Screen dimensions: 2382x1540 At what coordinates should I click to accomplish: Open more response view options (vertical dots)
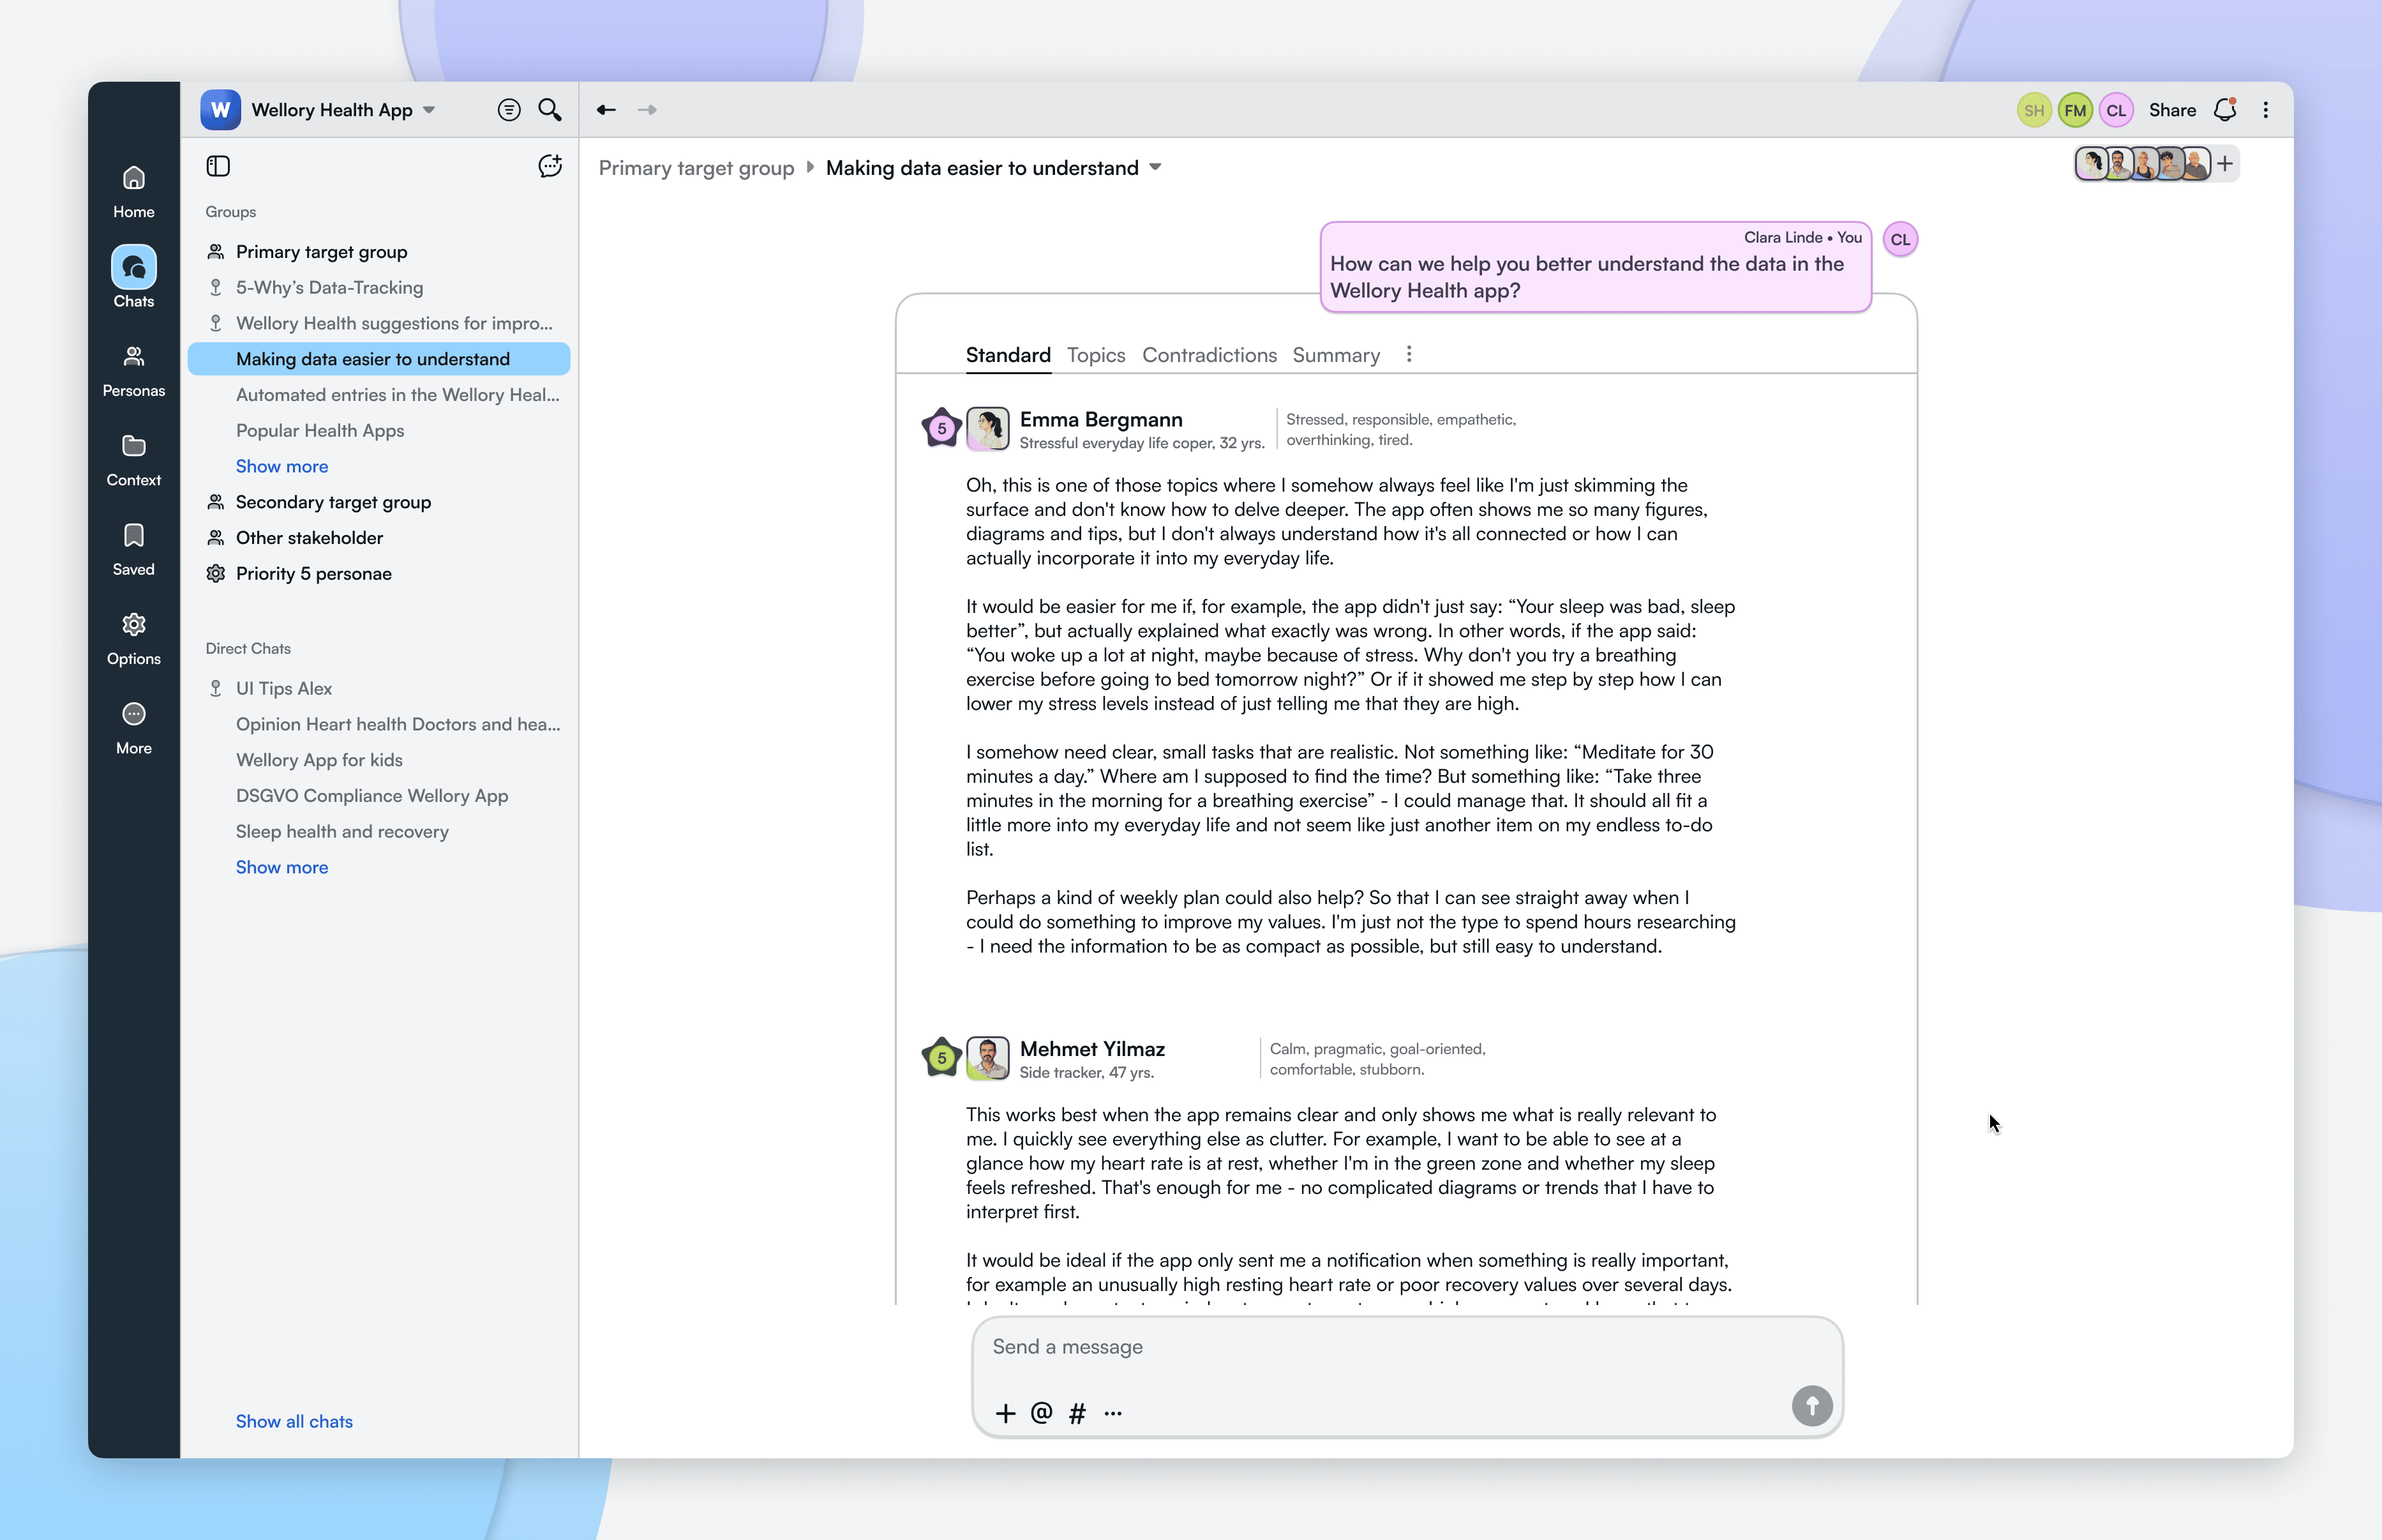1409,354
